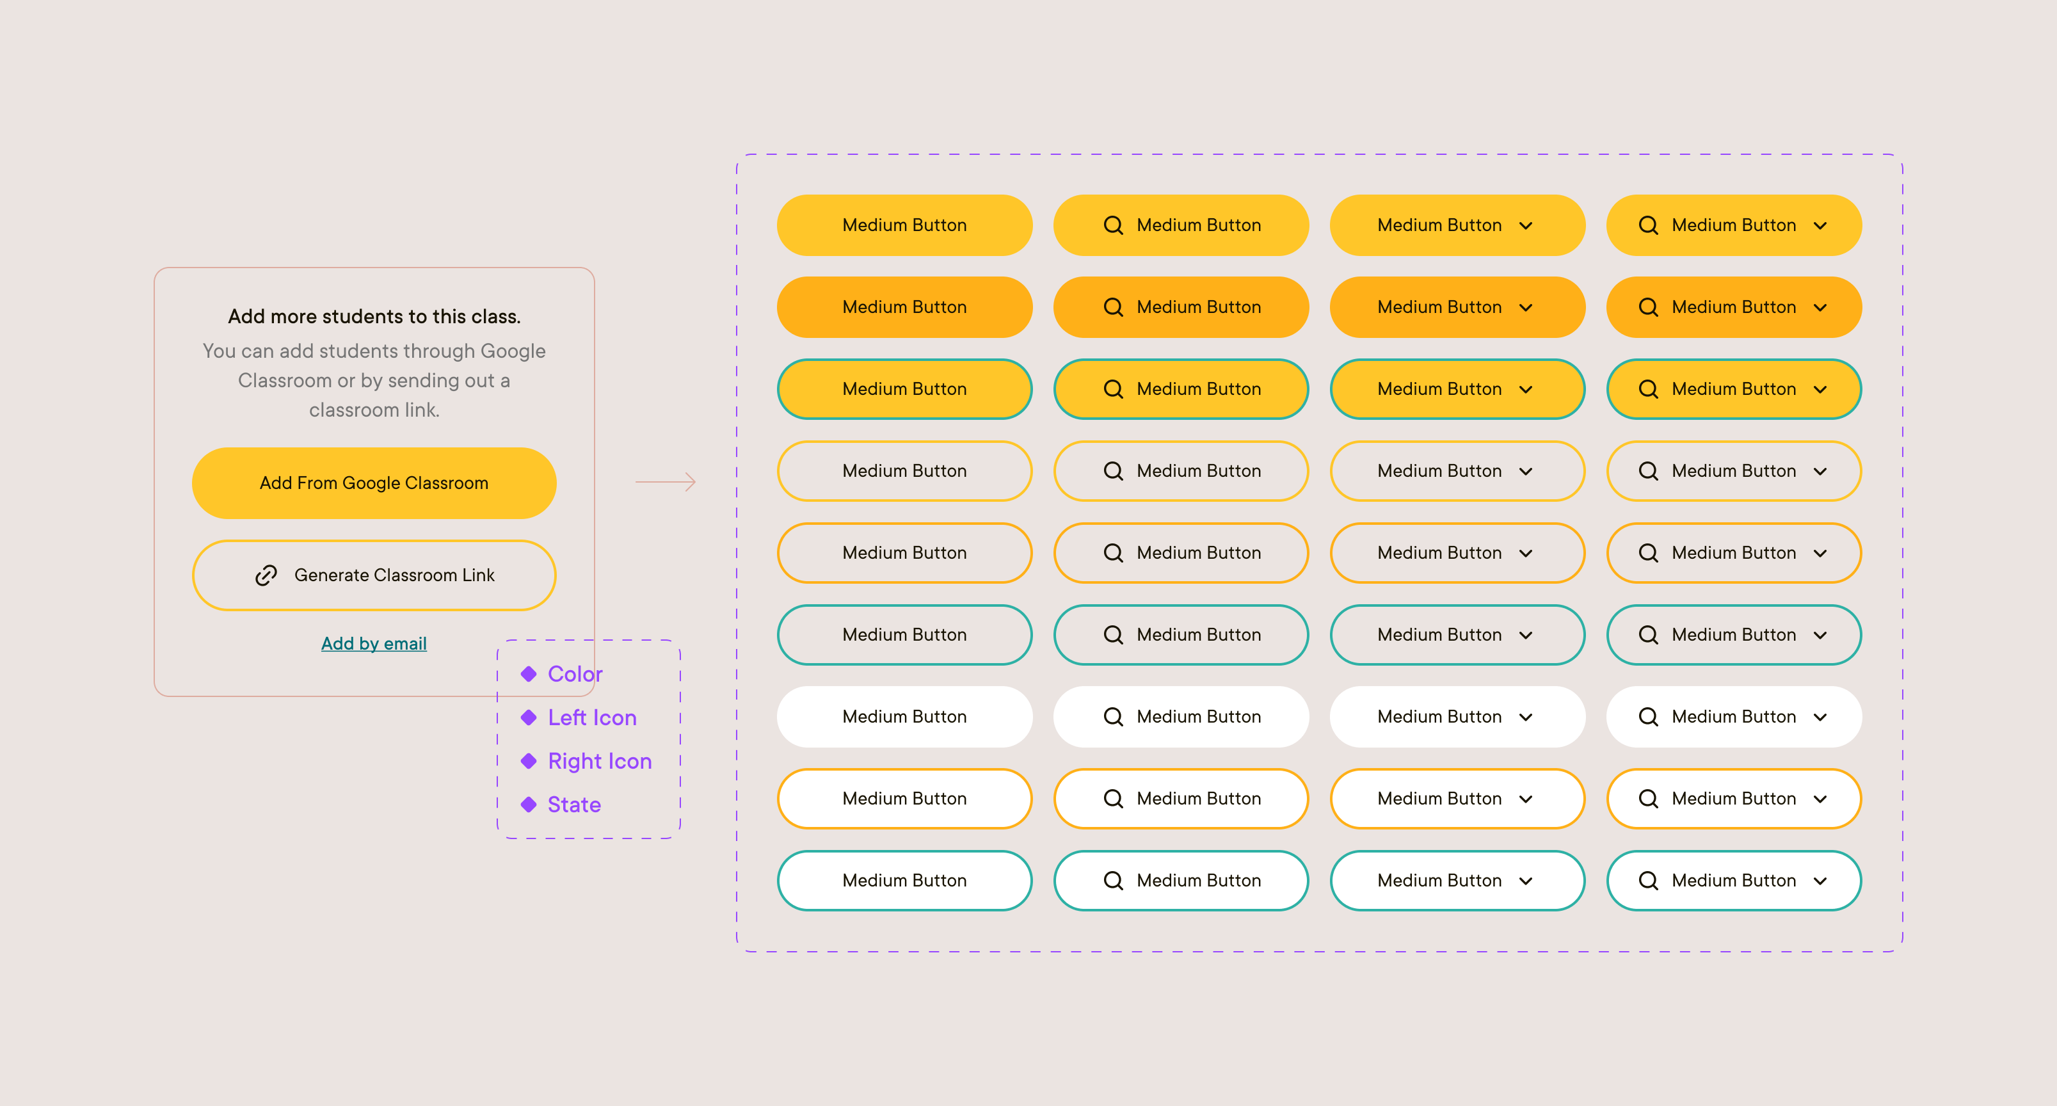
Task: Click Add From Google Classroom button
Action: (374, 483)
